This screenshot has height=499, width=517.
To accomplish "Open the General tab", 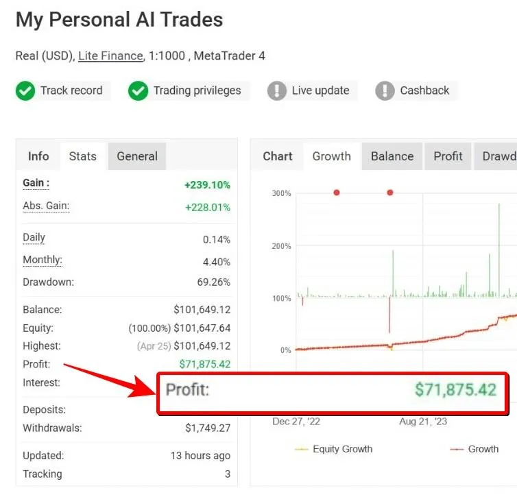I will (137, 156).
